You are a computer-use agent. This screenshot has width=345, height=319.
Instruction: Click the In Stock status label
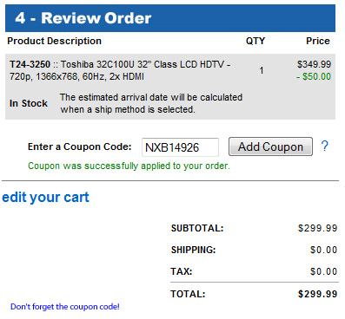coord(29,103)
